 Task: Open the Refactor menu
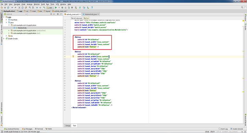(x=37, y=4)
